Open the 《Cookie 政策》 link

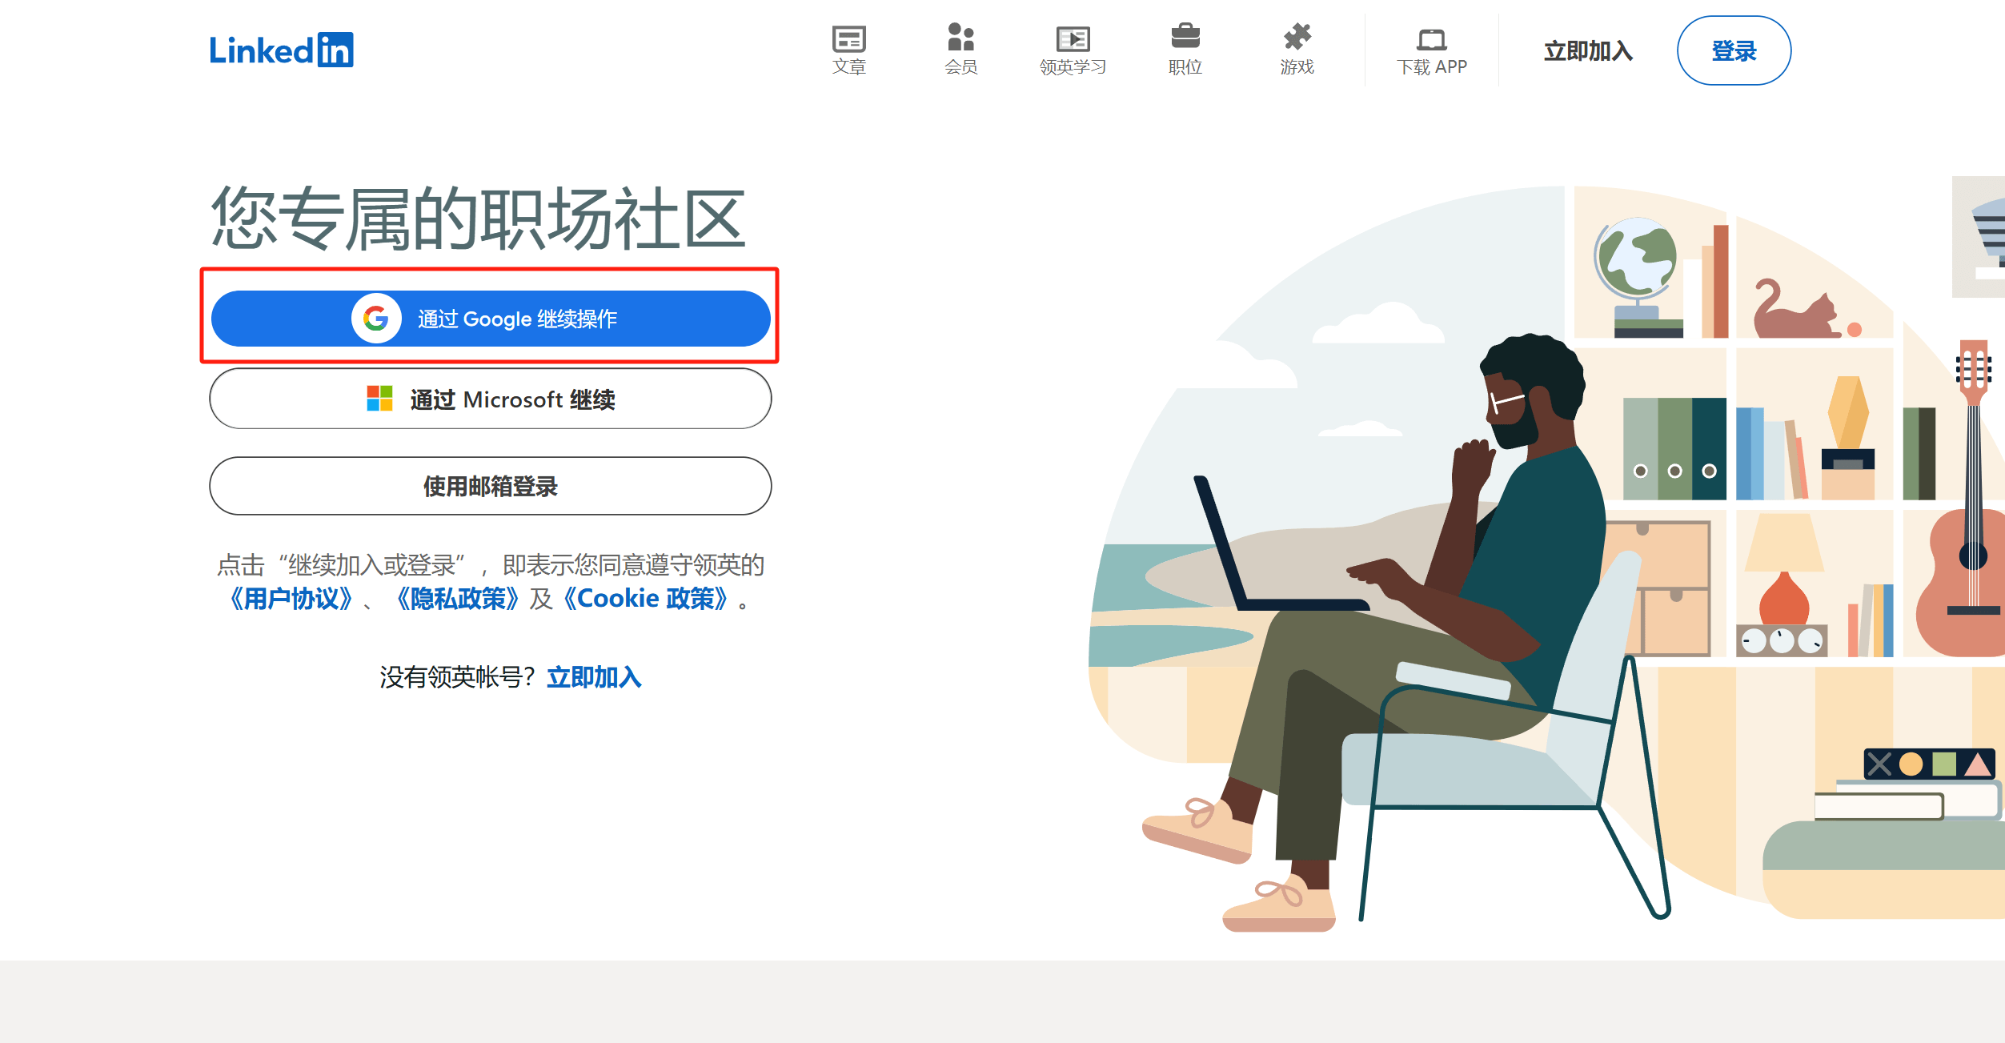[645, 599]
